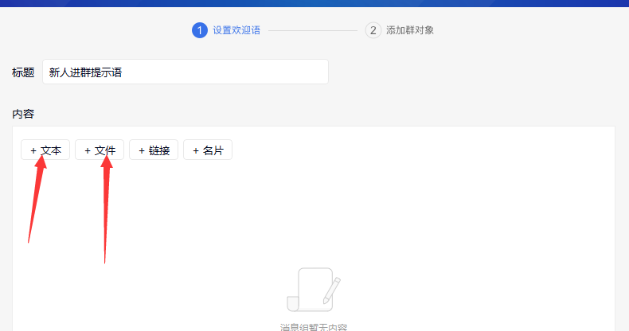Screen dimensions: 629x331
Task: Add a file with 文件 button
Action: pyautogui.click(x=100, y=150)
